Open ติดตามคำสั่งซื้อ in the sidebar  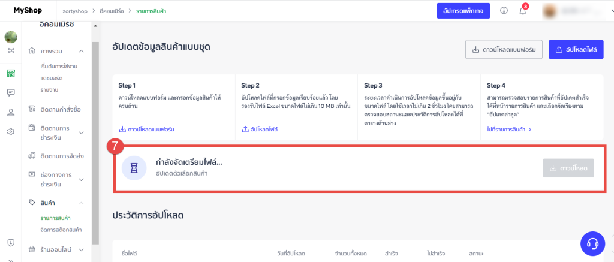[x=60, y=109]
